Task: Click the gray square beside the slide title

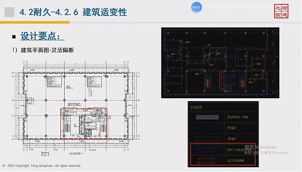Action: [9, 12]
